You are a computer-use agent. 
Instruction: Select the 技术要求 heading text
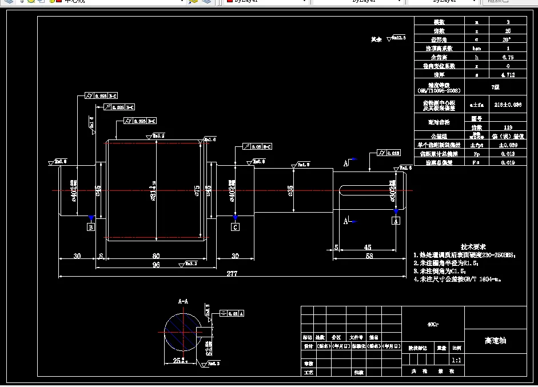point(473,247)
